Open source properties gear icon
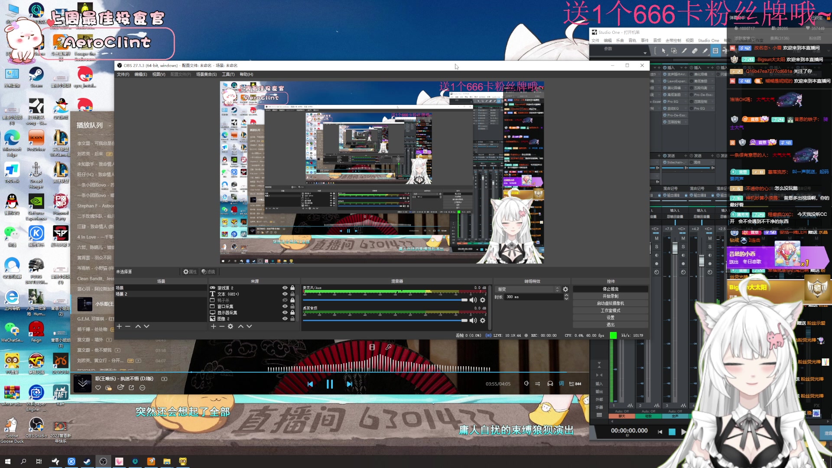The height and width of the screenshot is (468, 832). pos(231,326)
